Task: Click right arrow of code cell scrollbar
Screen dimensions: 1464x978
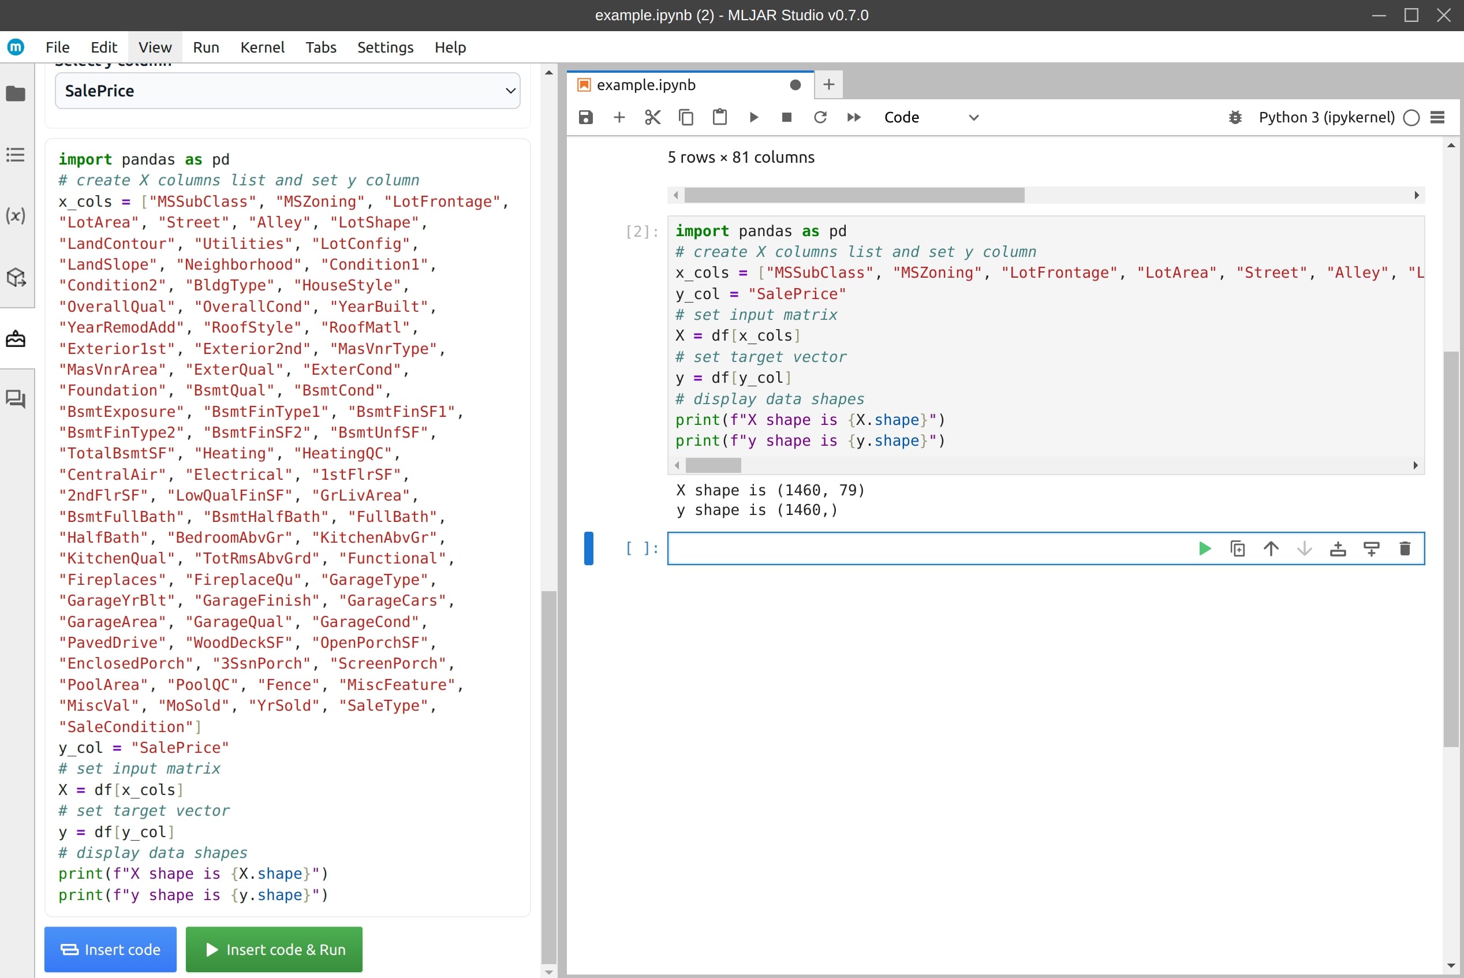Action: 1416,465
